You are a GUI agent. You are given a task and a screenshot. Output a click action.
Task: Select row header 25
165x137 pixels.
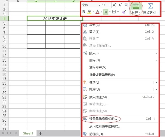click(x=4, y=115)
